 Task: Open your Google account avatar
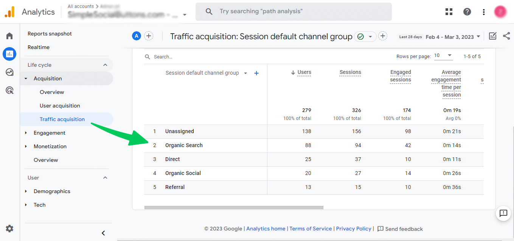click(x=500, y=11)
